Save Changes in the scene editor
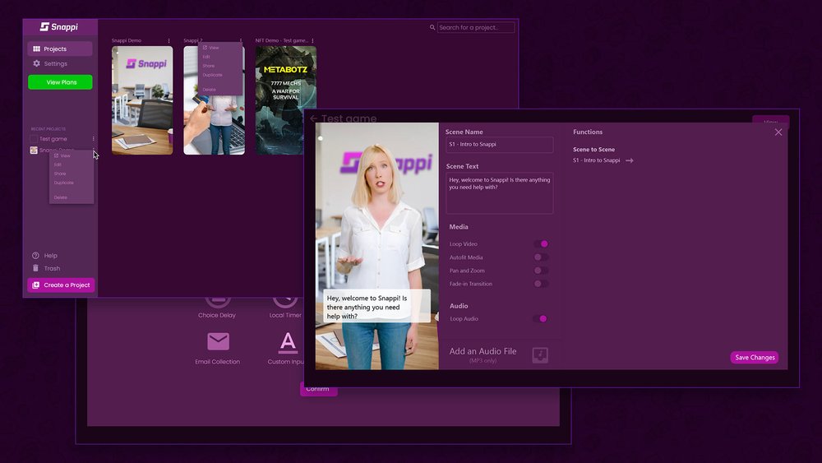The image size is (822, 463). [755, 358]
